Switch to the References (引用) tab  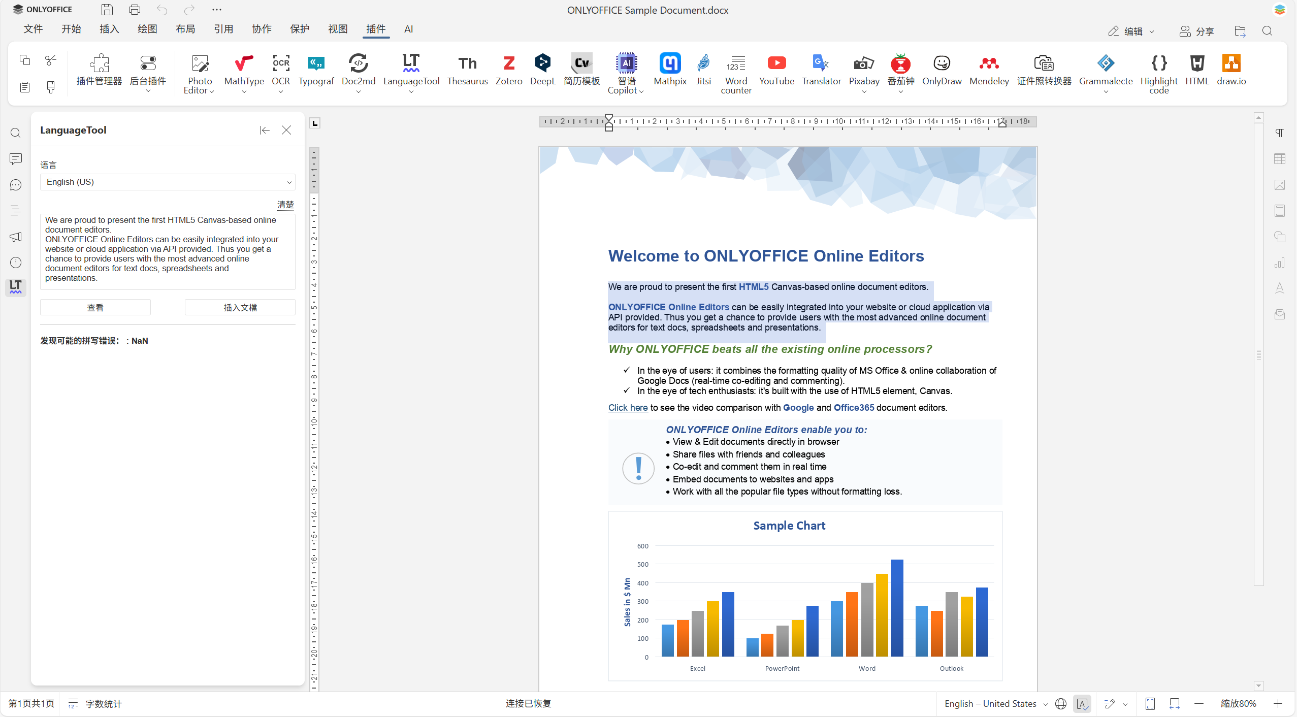pos(223,29)
